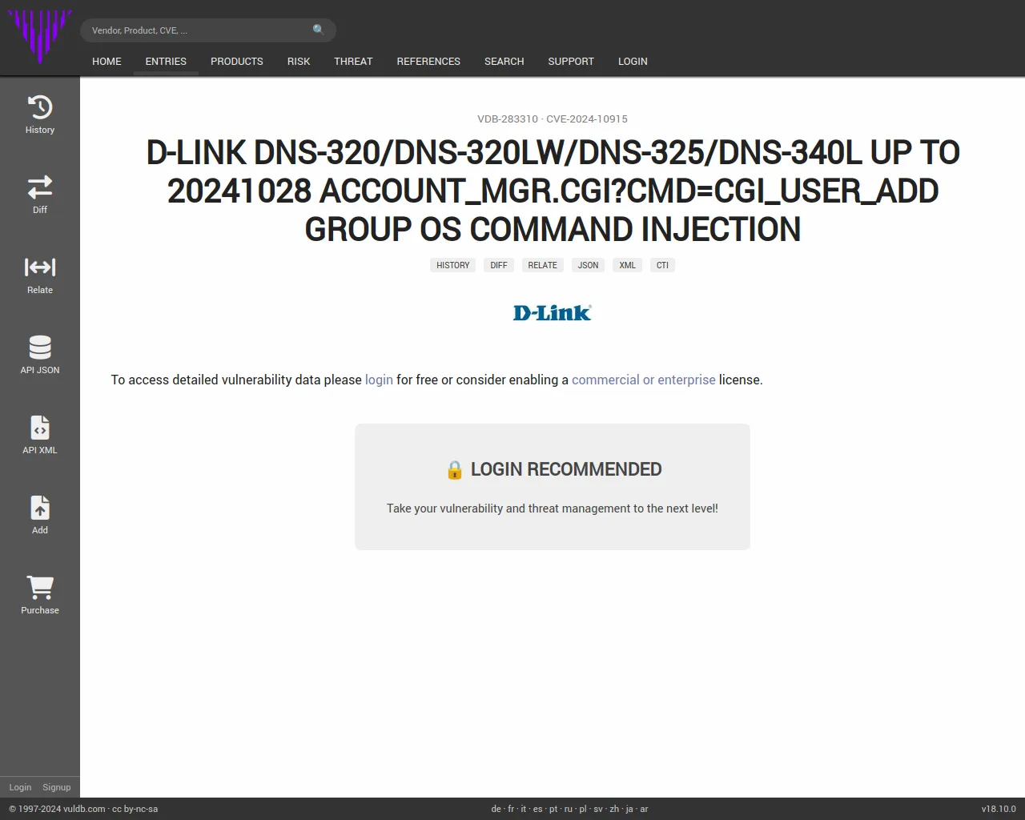1025x820 pixels.
Task: Click the CTI tag button under title
Action: point(662,265)
